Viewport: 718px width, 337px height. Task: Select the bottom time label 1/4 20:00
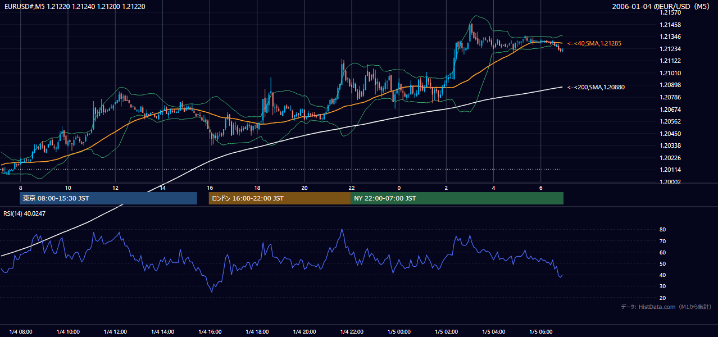tap(305, 332)
